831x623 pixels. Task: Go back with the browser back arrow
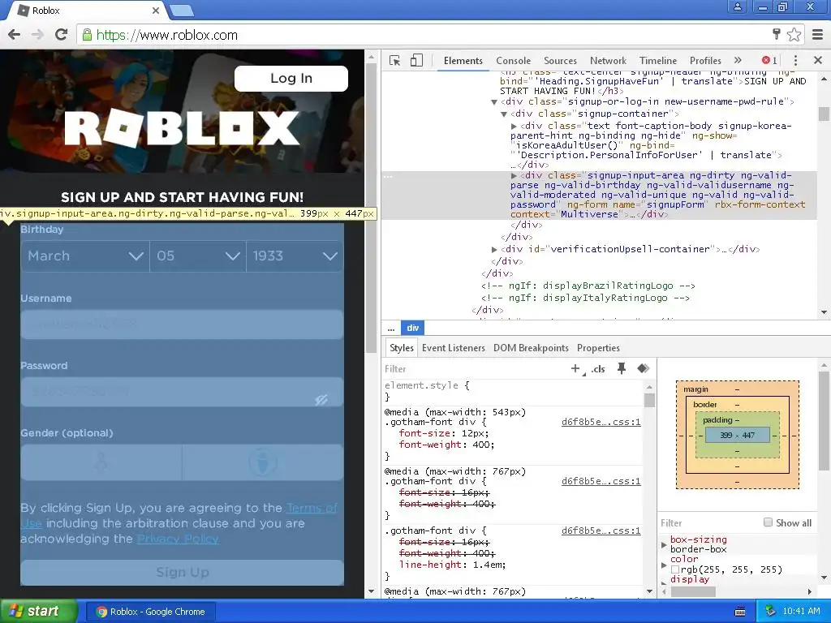coord(15,35)
